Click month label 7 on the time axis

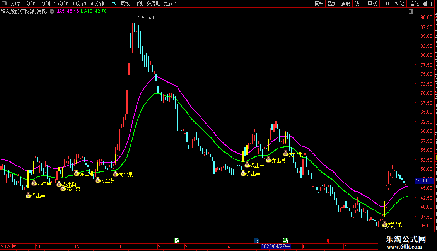pyautogui.click(x=345, y=246)
